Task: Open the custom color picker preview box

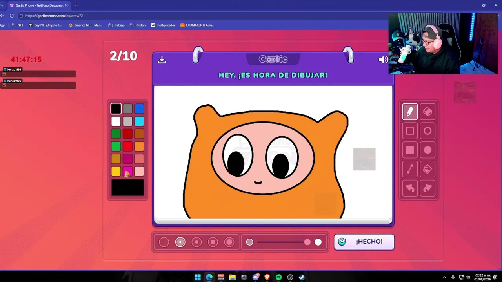Action: point(127,188)
